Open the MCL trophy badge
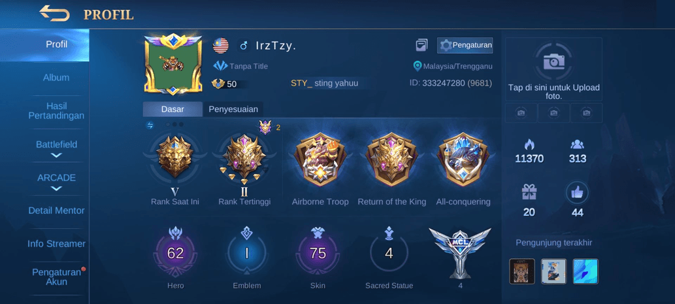Viewport: 675px width, 304px height. (460, 253)
